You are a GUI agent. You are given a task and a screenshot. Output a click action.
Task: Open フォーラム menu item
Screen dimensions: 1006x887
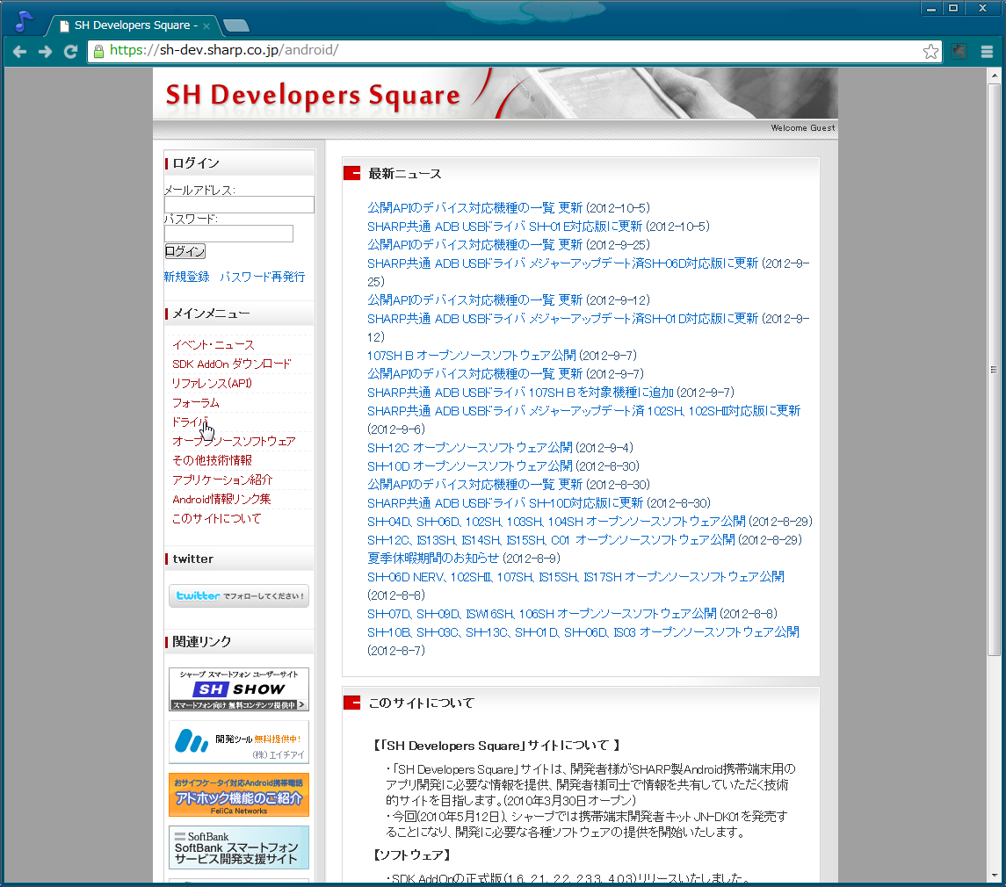tap(196, 403)
